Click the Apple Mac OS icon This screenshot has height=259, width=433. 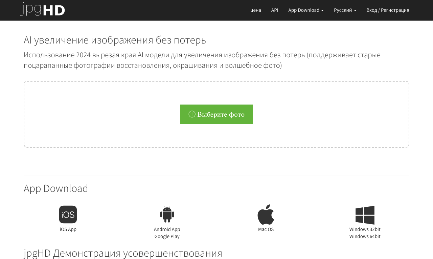click(266, 214)
